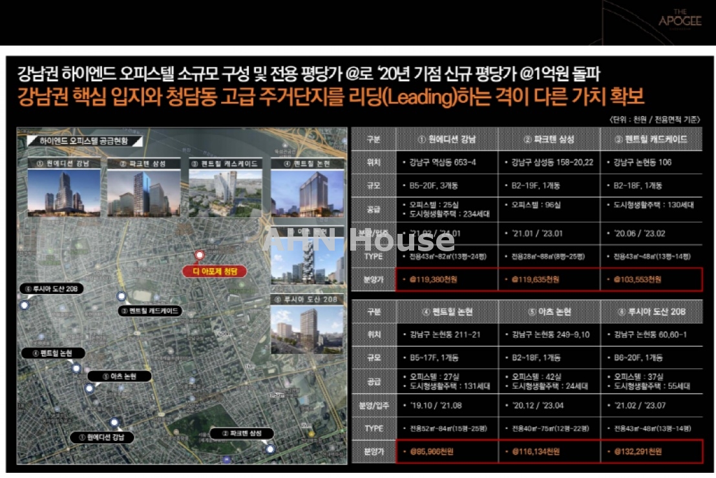The width and height of the screenshot is (716, 478).
Task: Click the cell 전용43㎡~82㎡(13평~24평)
Action: [447, 256]
